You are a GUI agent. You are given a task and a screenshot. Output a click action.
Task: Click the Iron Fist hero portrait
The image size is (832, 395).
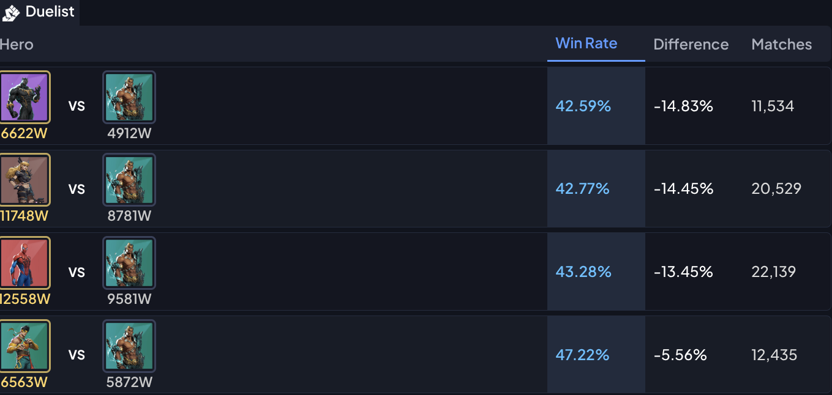tap(24, 346)
